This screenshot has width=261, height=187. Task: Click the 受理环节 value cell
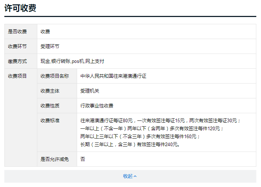point(50,46)
